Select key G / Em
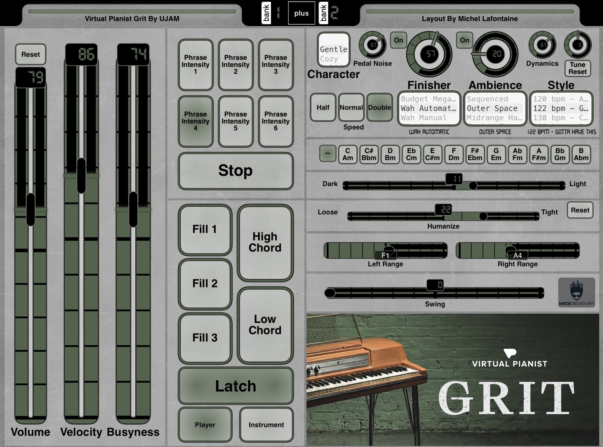603x447 pixels. (x=496, y=154)
